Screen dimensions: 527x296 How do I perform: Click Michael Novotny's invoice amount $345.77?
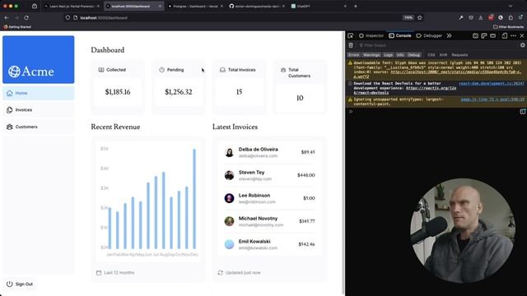307,221
